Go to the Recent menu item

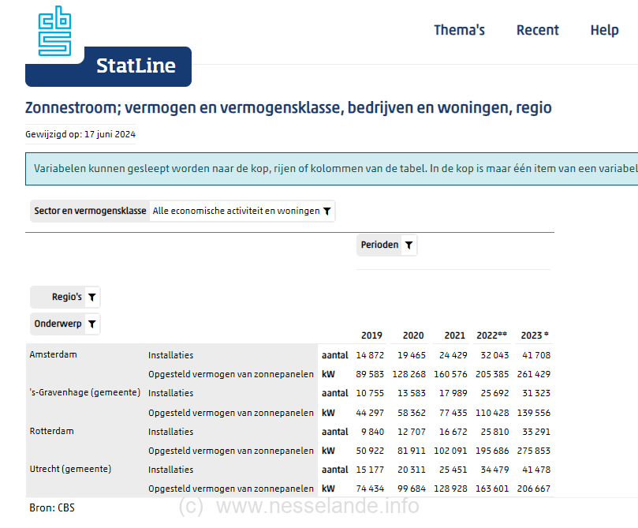(538, 30)
